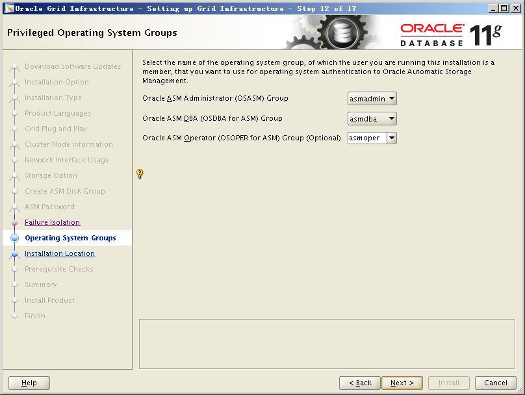The height and width of the screenshot is (395, 525).
Task: Click the Installation Location step marker
Action: (15, 254)
